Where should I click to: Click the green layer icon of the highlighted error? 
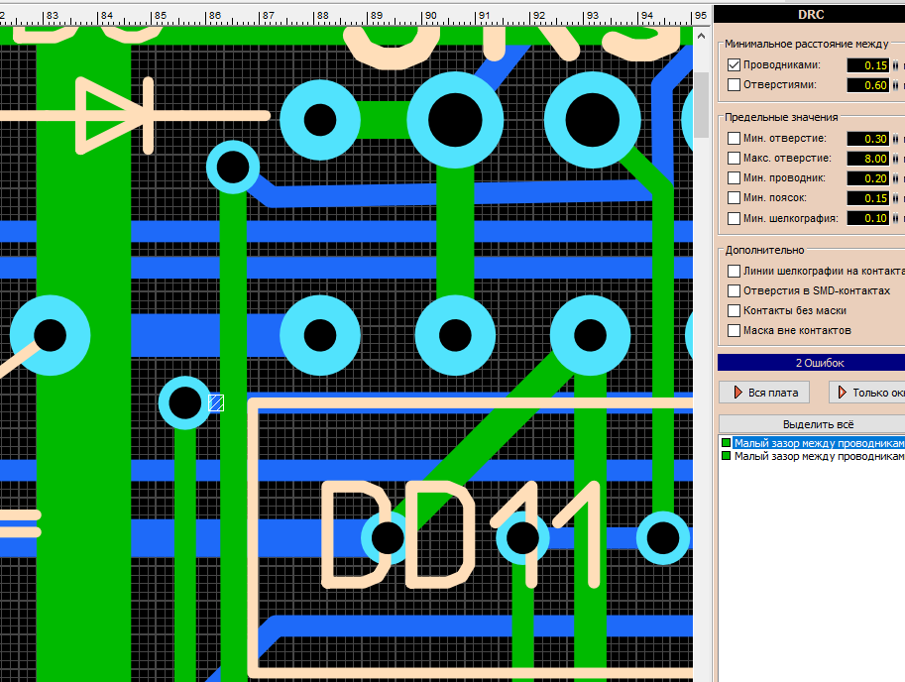point(726,443)
